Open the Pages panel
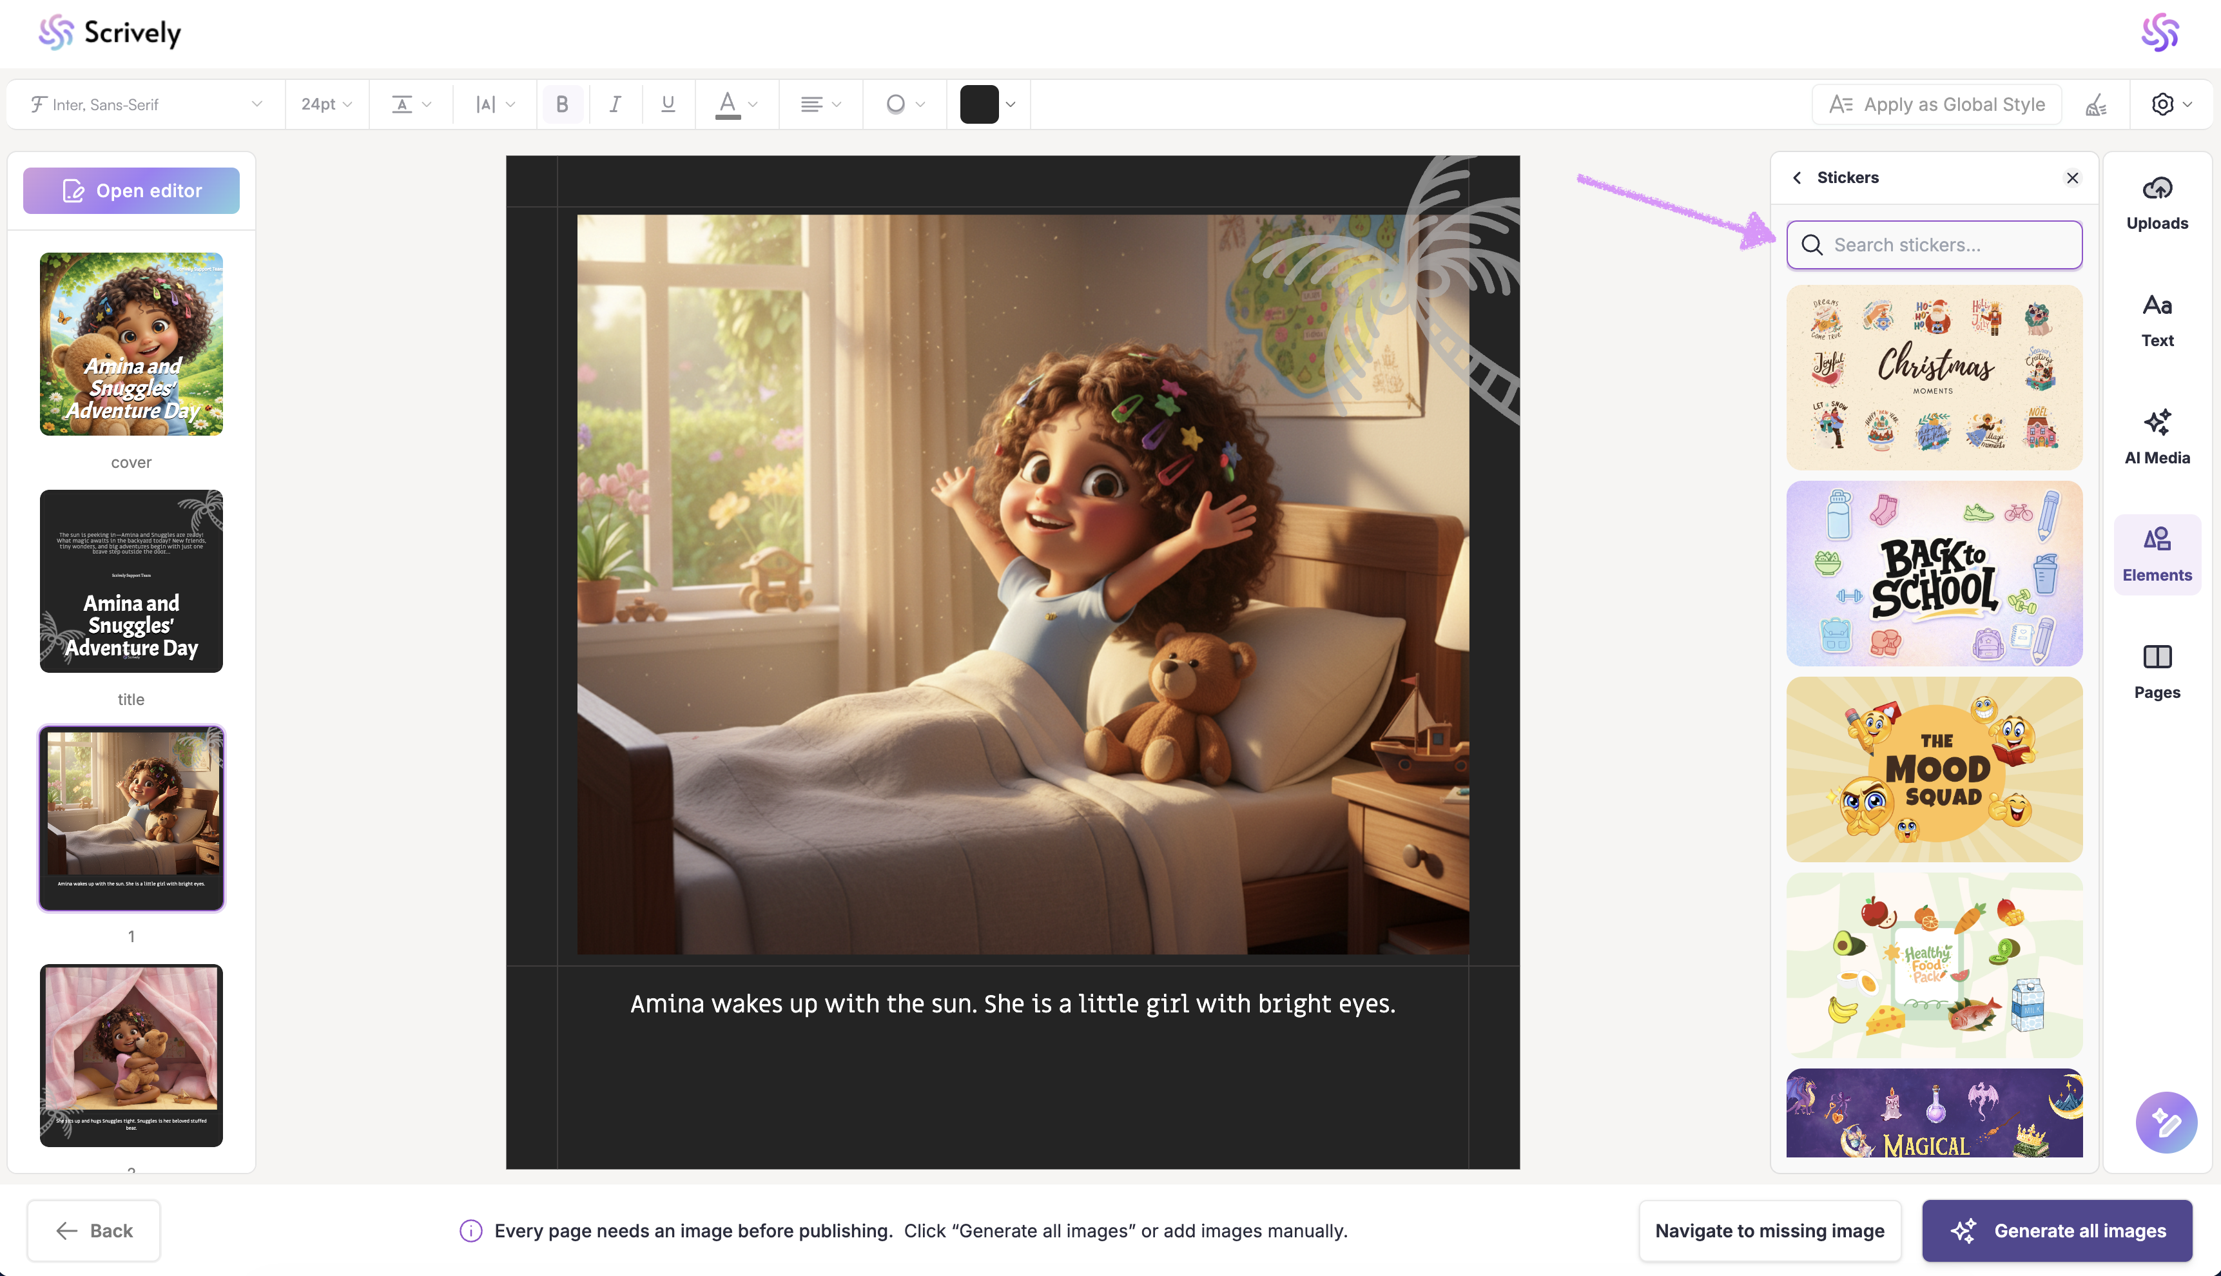 tap(2156, 672)
